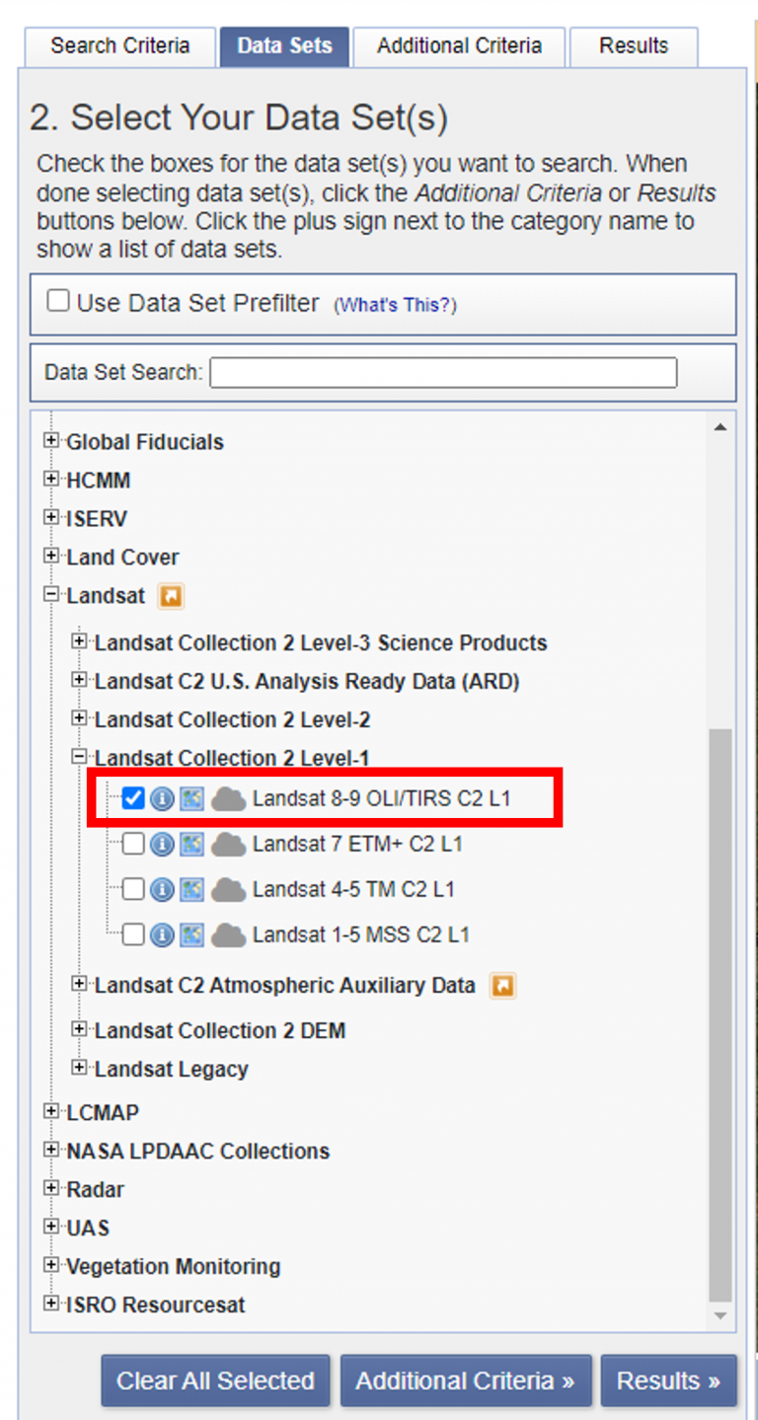
Task: Switch to Search Criteria tab
Action: [120, 46]
